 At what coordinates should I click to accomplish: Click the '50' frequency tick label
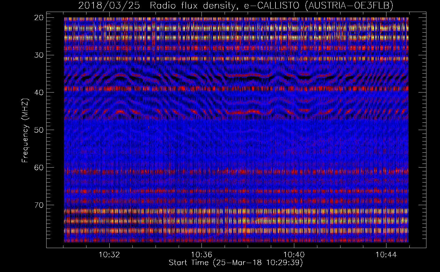coord(39,130)
